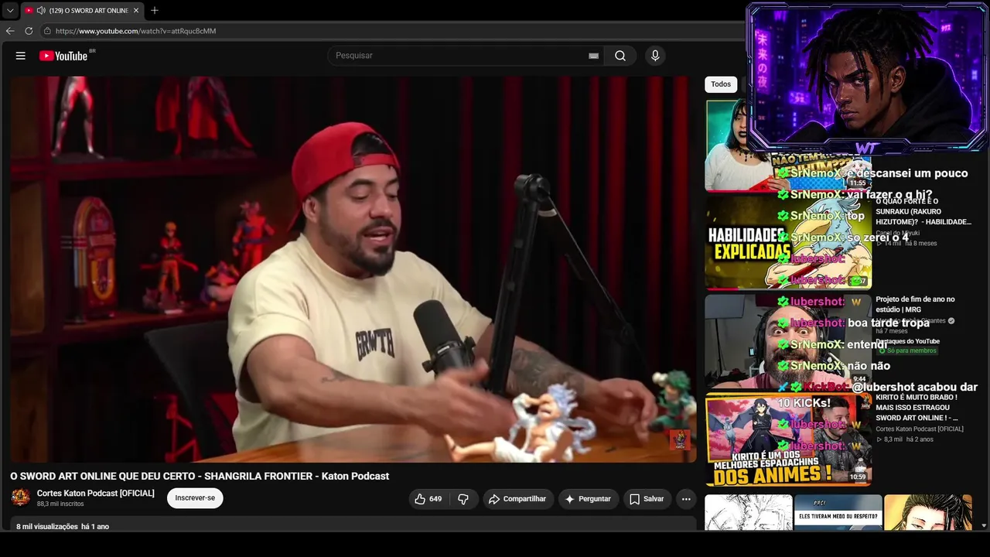Open the video thumbnail with 11:55 duration
Image resolution: width=990 pixels, height=557 pixels.
point(788,145)
